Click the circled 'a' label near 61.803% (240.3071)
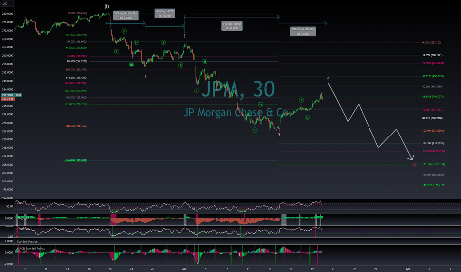 pos(301,100)
